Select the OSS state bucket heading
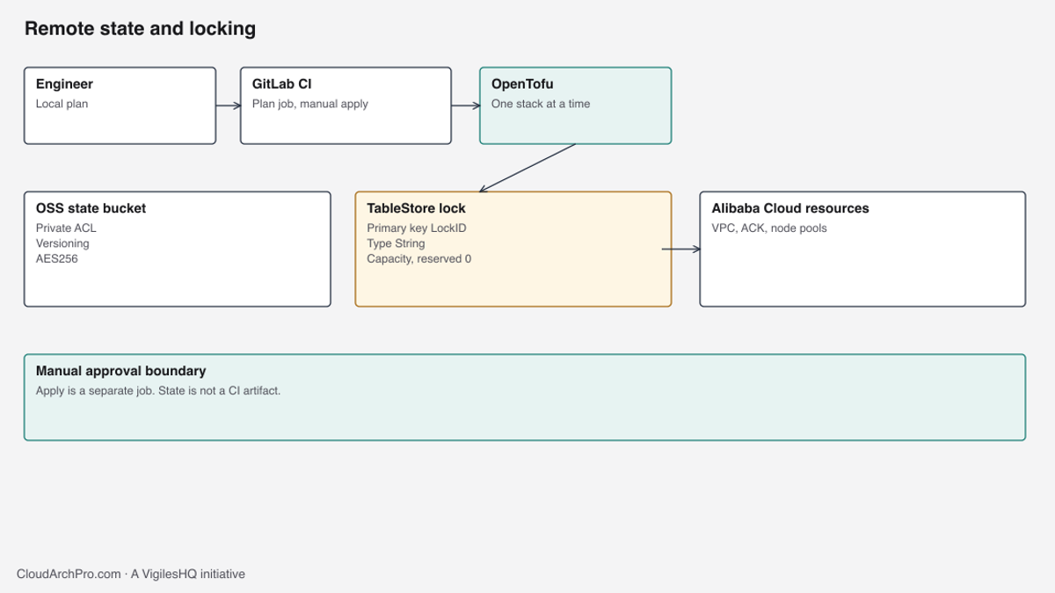1055x593 pixels. 91,208
